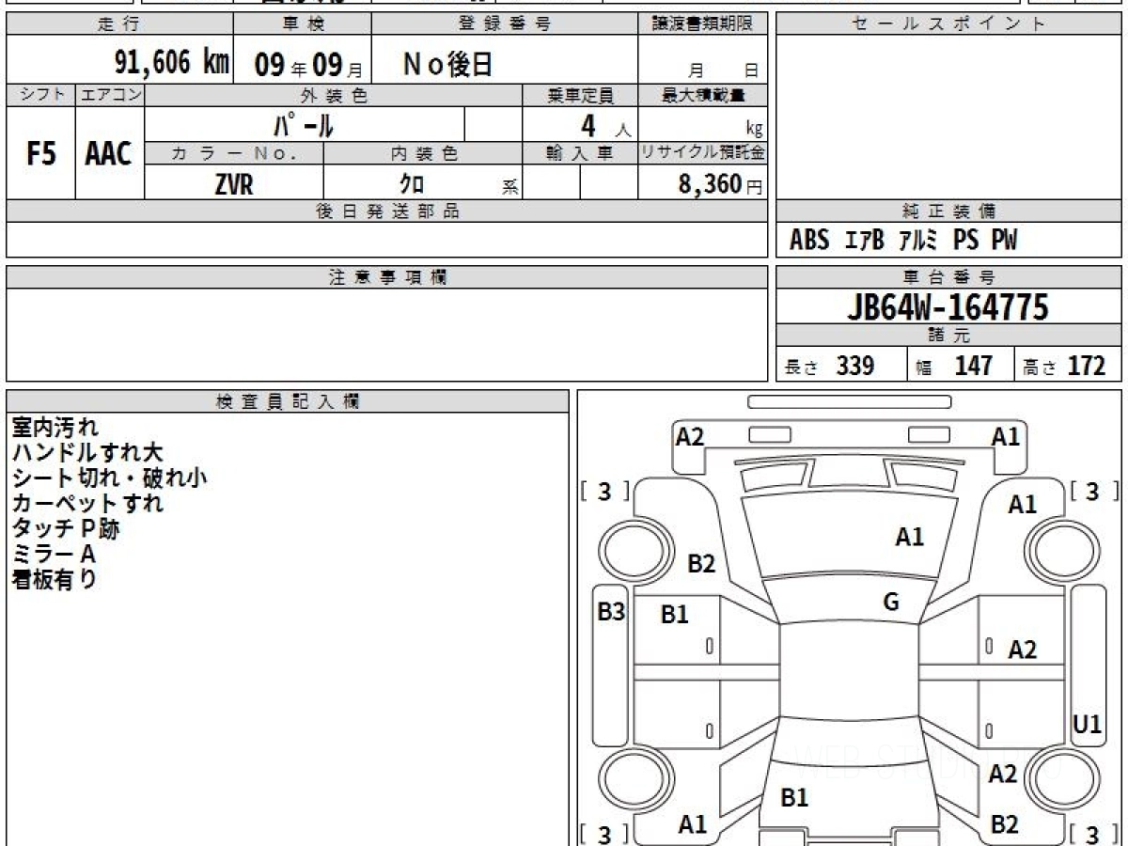Click the AAC air conditioner cell

pyautogui.click(x=109, y=154)
